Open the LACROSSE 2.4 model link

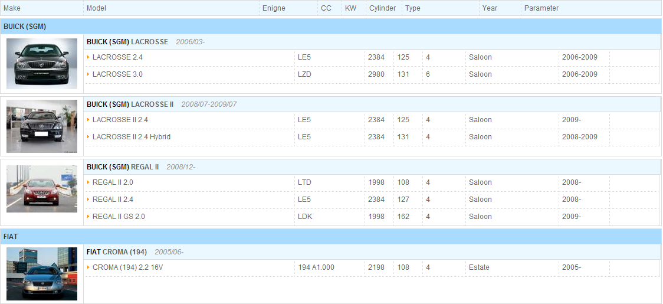pyautogui.click(x=117, y=57)
